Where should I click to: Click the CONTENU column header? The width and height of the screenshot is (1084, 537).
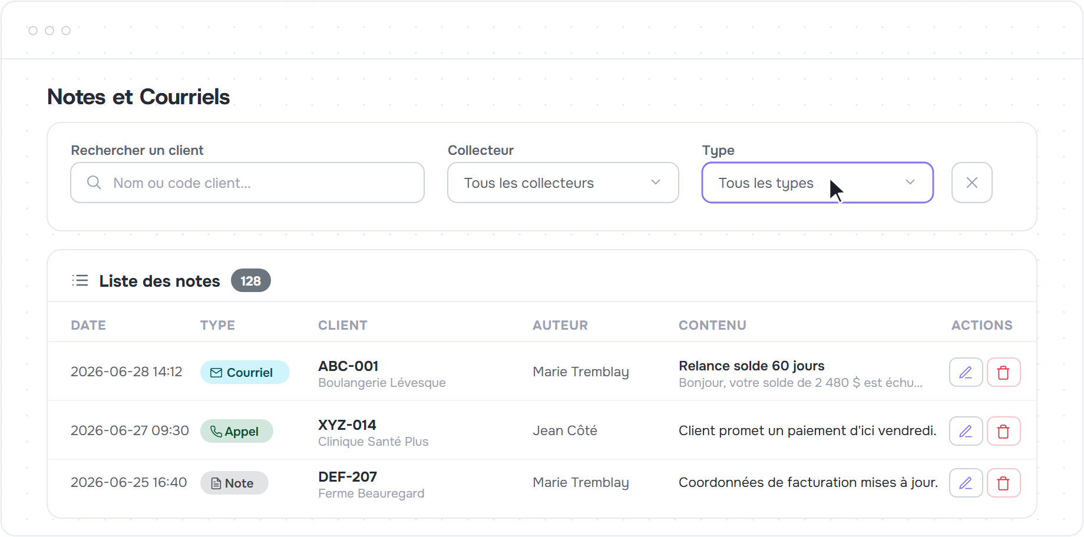click(x=712, y=325)
